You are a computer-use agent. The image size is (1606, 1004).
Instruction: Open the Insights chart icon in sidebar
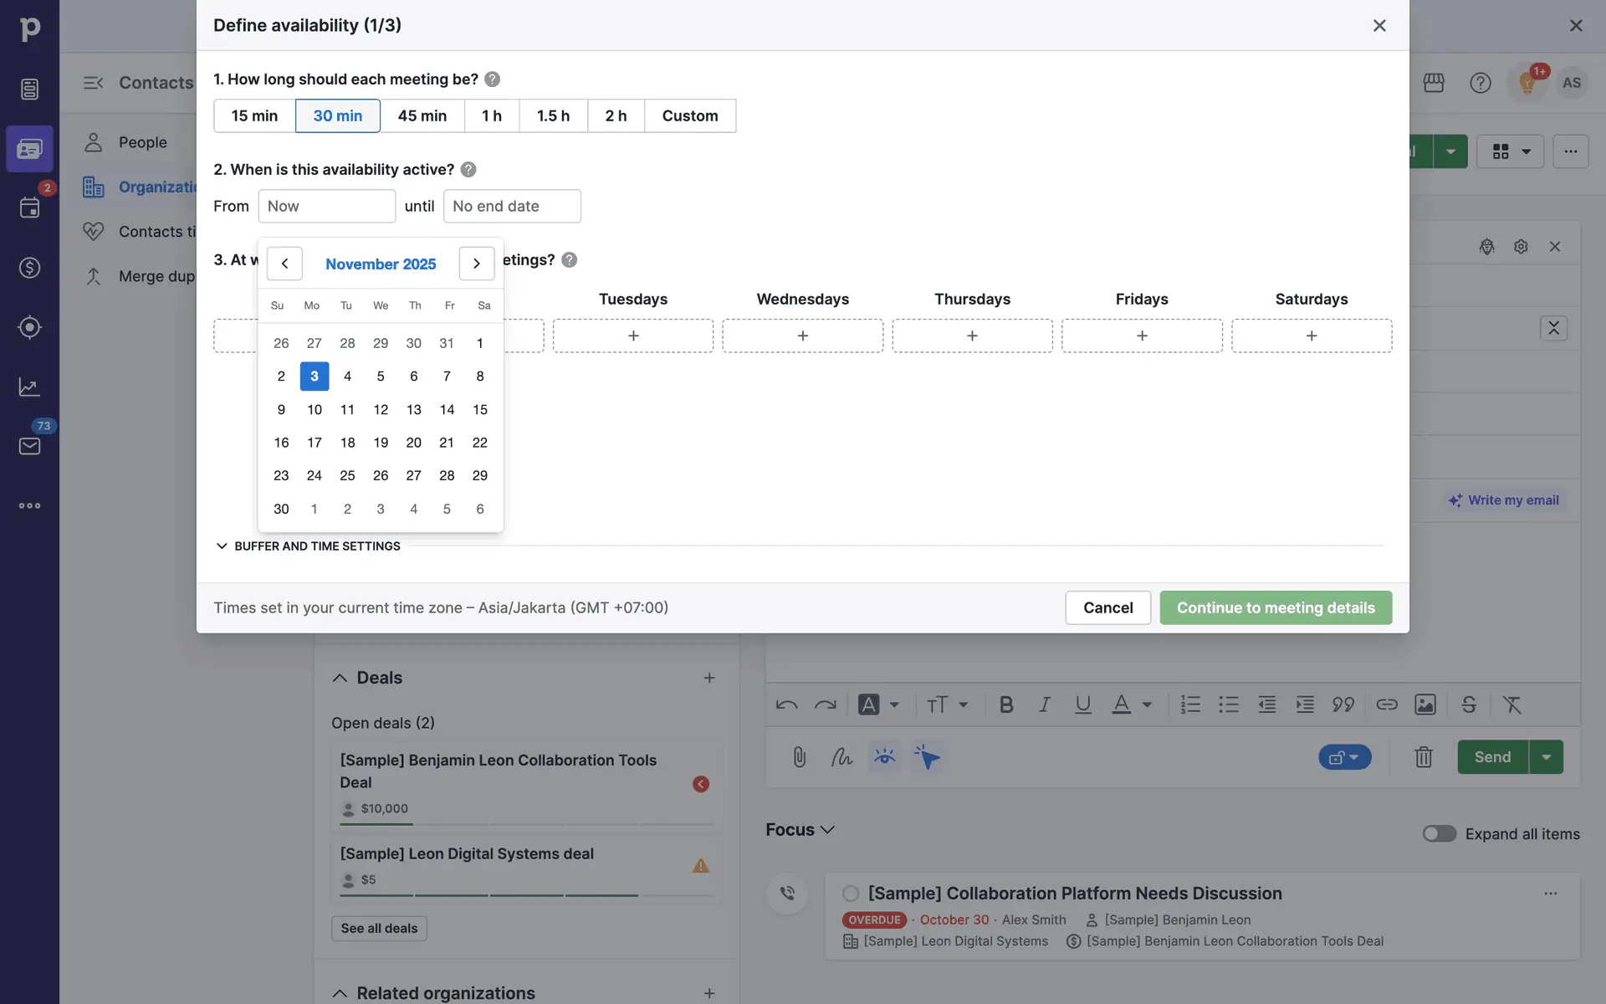click(x=29, y=387)
